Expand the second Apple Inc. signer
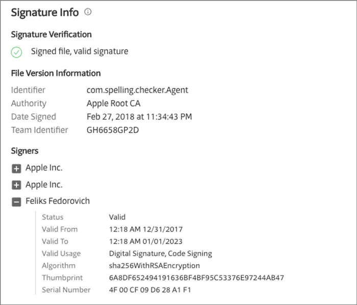The width and height of the screenshot is (357, 305). coord(16,185)
